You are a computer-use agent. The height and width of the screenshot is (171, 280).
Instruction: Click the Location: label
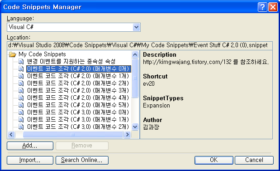[19, 38]
